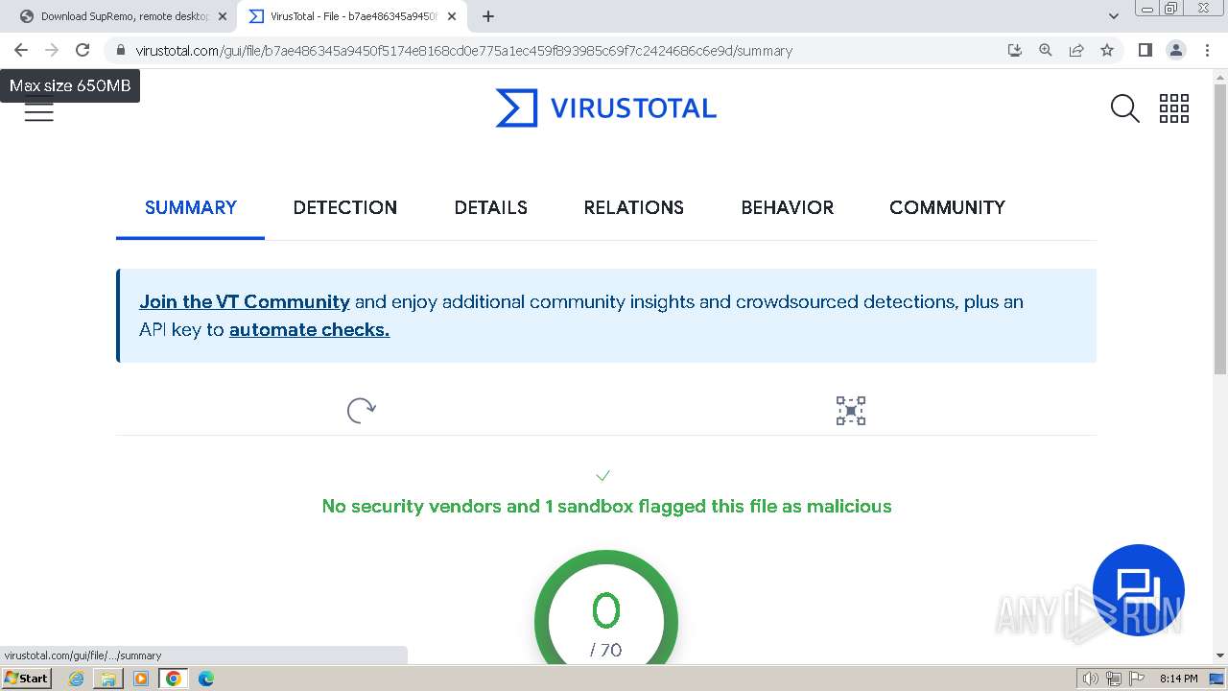Screen dimensions: 1228x691
Task: Select the VirusTotal File tab
Action: point(352,16)
